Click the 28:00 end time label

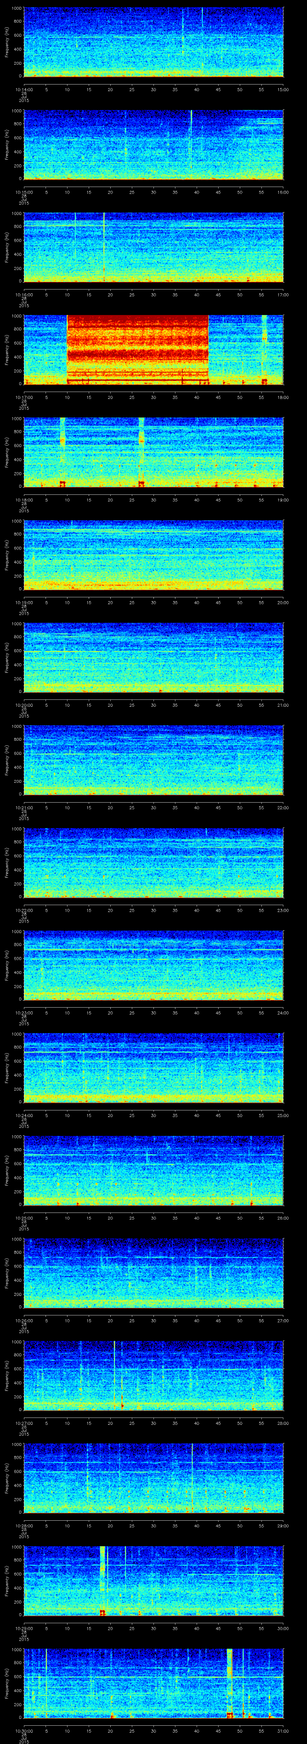click(x=283, y=1423)
